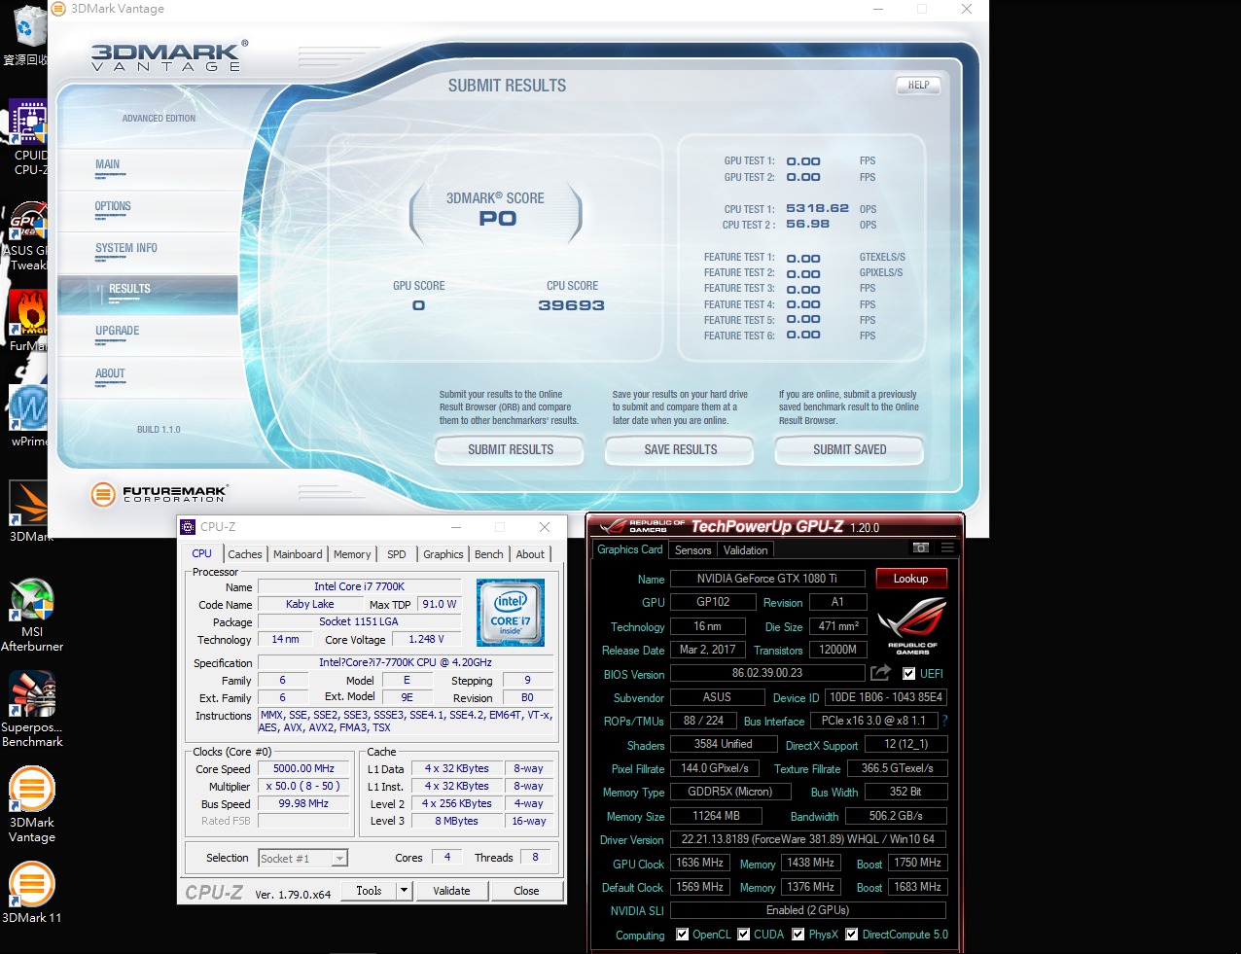This screenshot has width=1241, height=954.
Task: Switch to the About tab in CPU-Z
Action: coord(530,554)
